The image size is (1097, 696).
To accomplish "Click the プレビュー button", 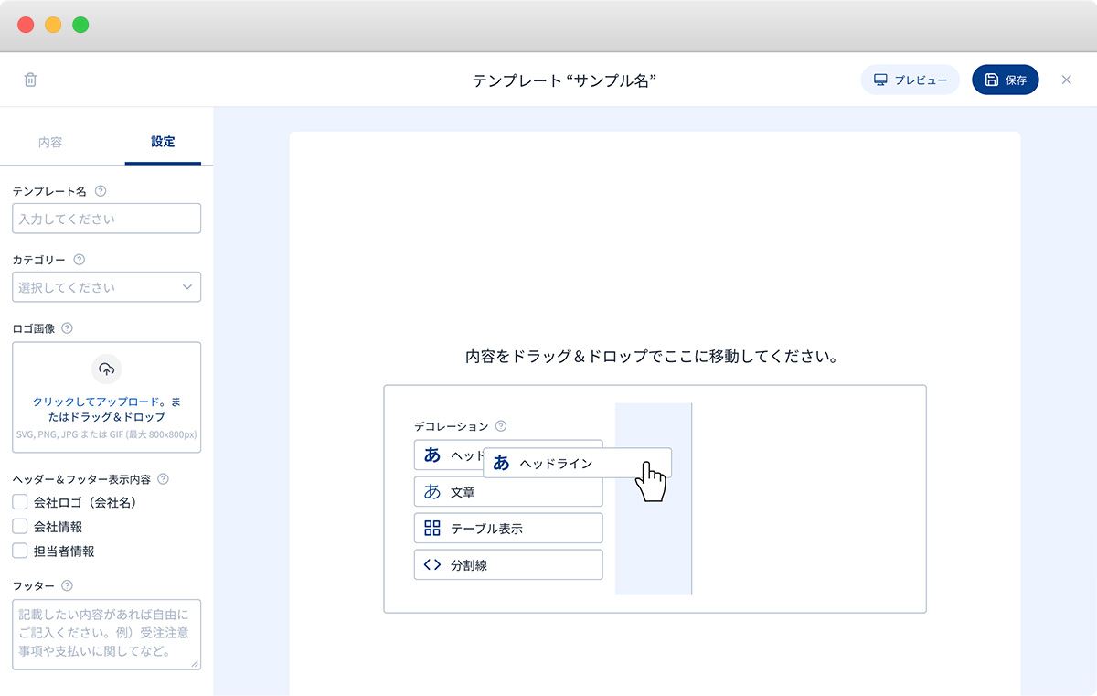I will click(910, 80).
